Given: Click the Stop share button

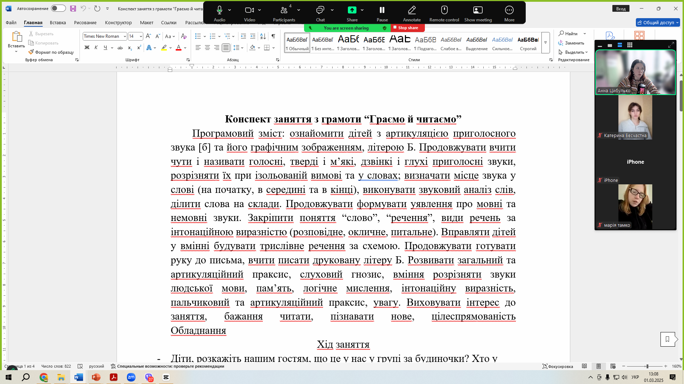Looking at the screenshot, I should [x=407, y=28].
